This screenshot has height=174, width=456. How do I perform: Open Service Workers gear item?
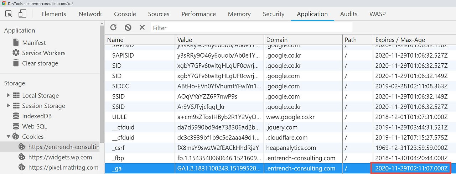[39, 53]
